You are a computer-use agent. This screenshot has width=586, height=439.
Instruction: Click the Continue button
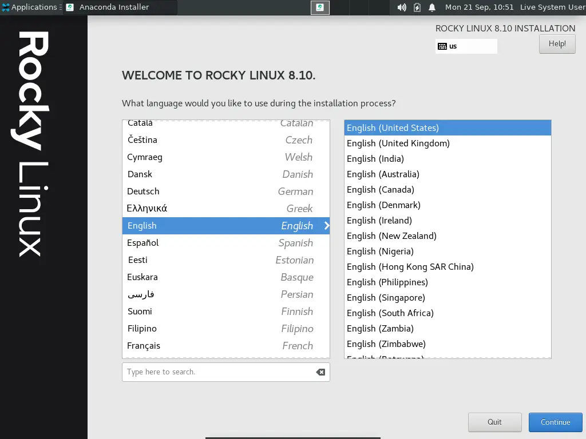(555, 422)
